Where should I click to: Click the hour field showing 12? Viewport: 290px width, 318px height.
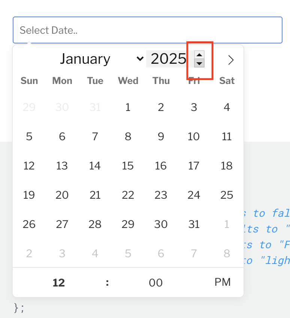coord(58,283)
